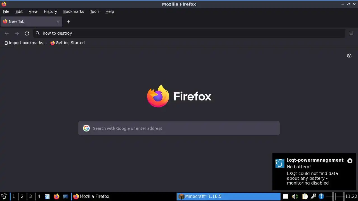Viewport: 358px width, 201px height.
Task: Dismiss the lxqt-powermanagement notification
Action: pyautogui.click(x=350, y=161)
